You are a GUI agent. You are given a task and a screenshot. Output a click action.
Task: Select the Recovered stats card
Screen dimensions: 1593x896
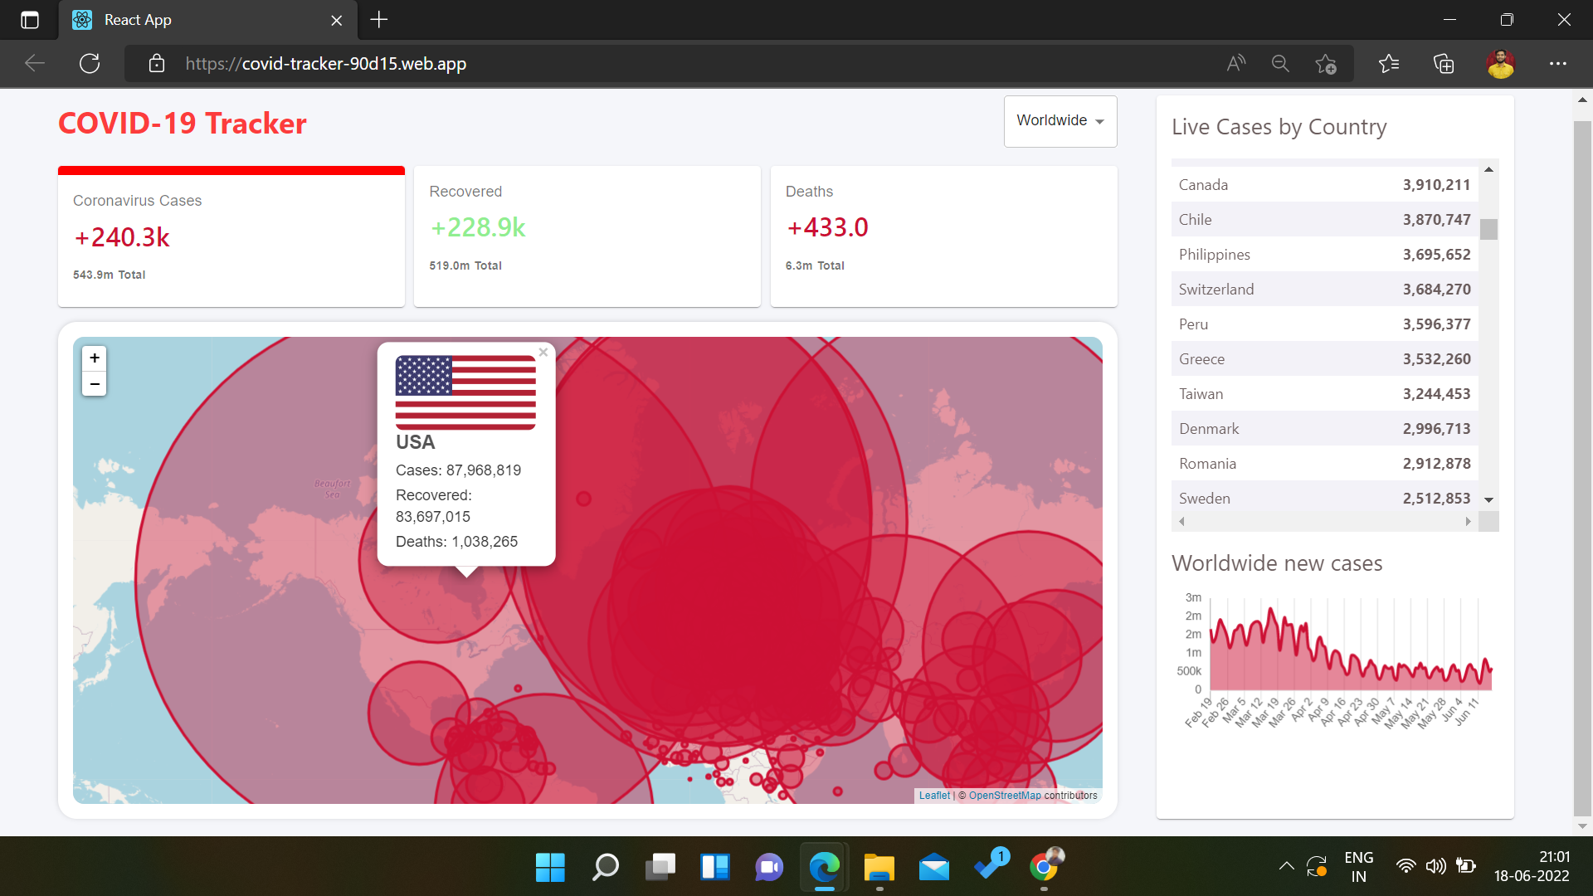(x=587, y=236)
